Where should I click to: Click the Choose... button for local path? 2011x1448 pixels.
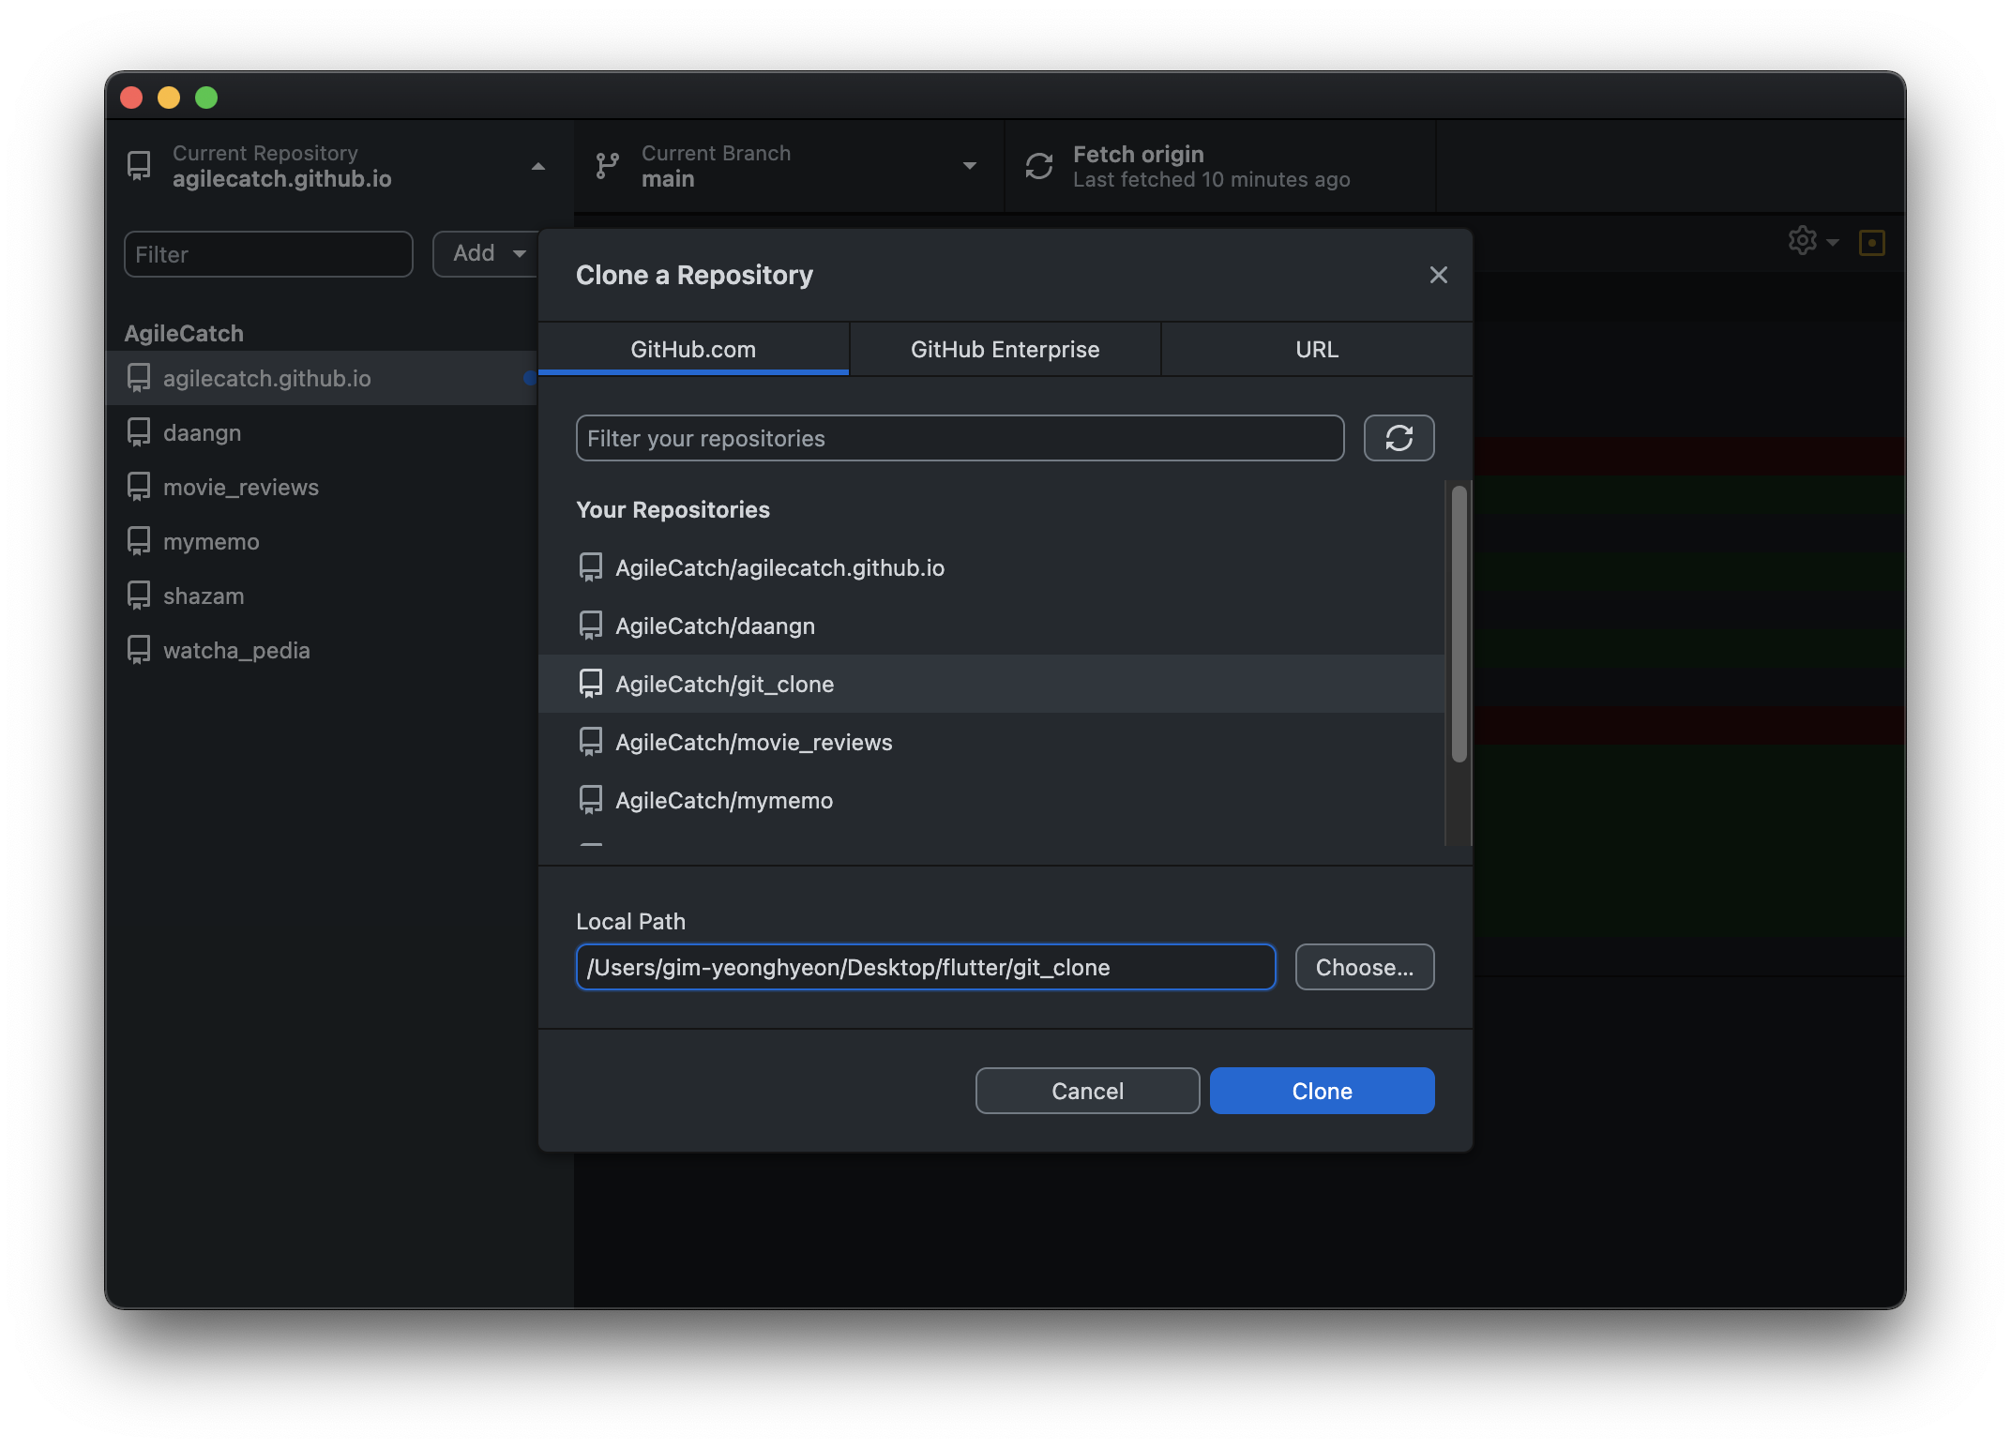[x=1364, y=967]
